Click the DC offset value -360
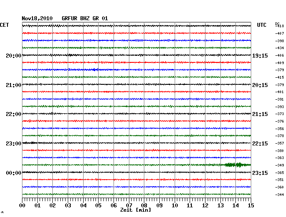Image resolution: width=286 pixels, height=217 pixels. (x=279, y=187)
